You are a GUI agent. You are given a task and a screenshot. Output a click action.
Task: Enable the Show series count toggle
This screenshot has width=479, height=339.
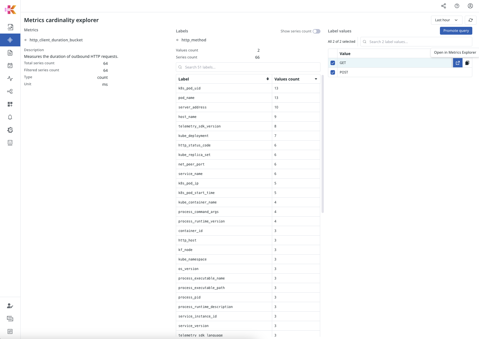click(x=317, y=31)
